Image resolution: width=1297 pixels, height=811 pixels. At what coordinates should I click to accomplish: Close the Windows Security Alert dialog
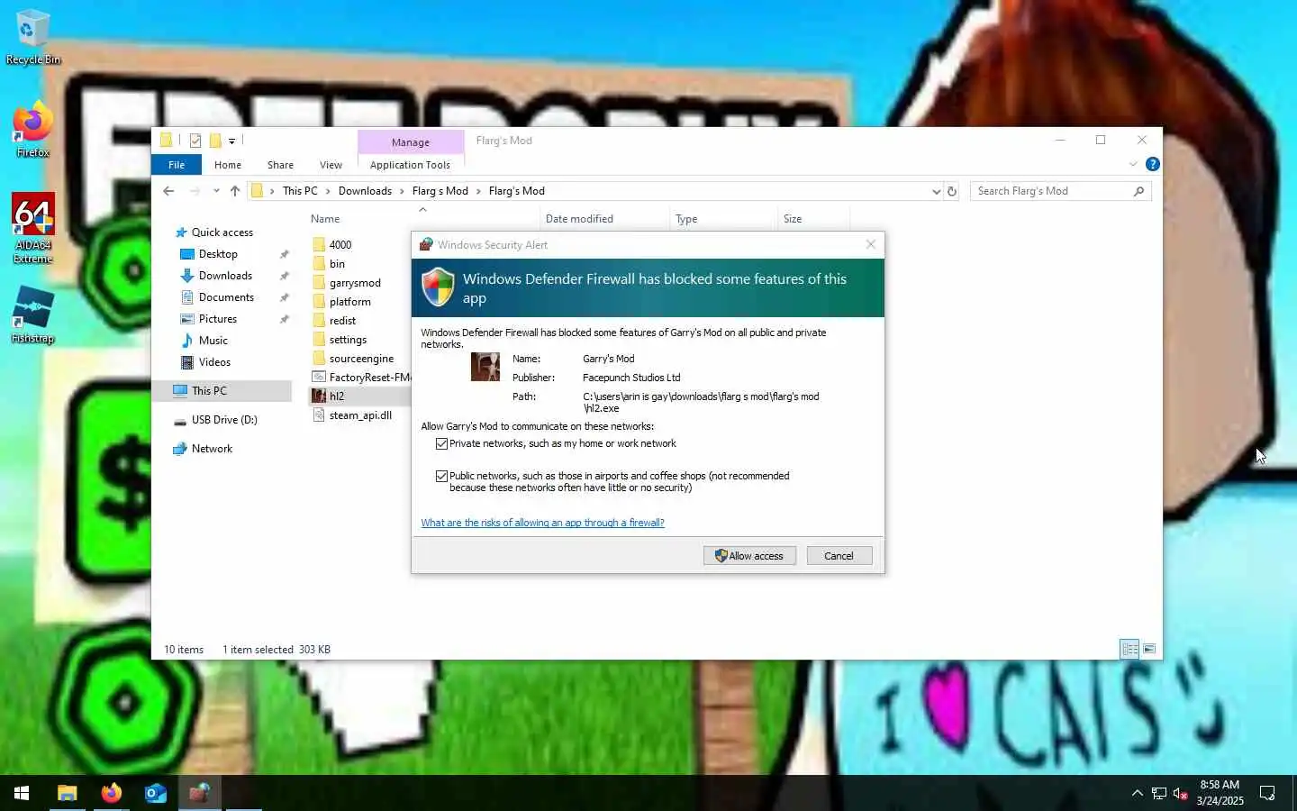pyautogui.click(x=870, y=244)
